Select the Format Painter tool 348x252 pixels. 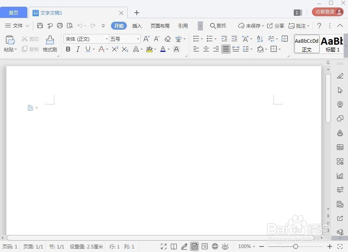[x=49, y=44]
